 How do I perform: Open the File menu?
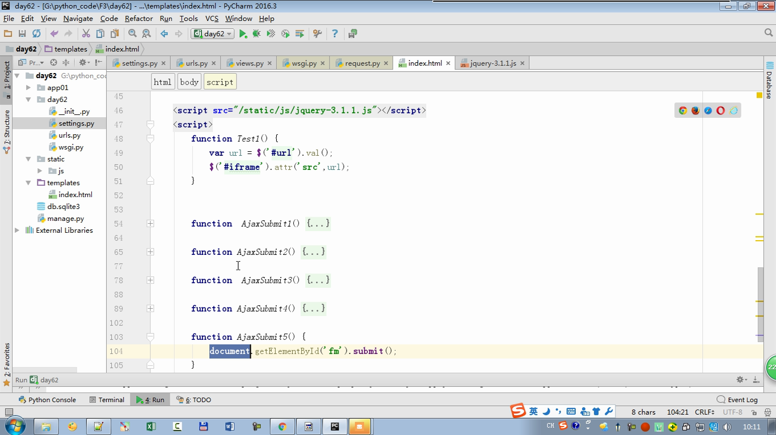click(x=9, y=19)
